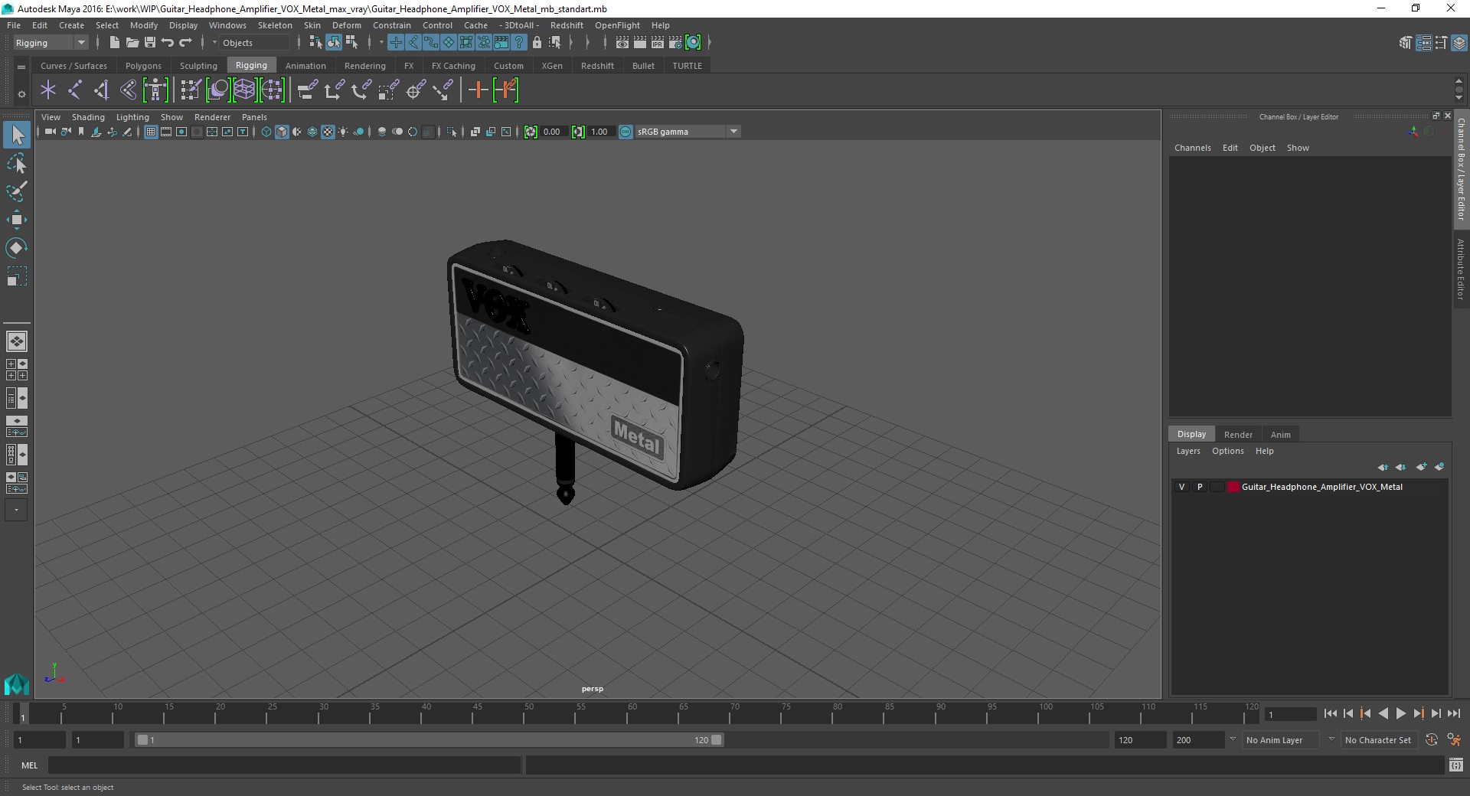Viewport: 1470px width, 796px height.
Task: Open a scene with the folder icon
Action: pyautogui.click(x=132, y=43)
